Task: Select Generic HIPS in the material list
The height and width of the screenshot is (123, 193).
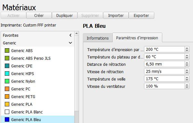Action: pos(37,73)
